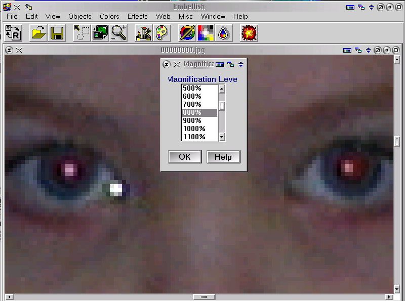
Task: Open the Objects menu
Action: (80, 17)
